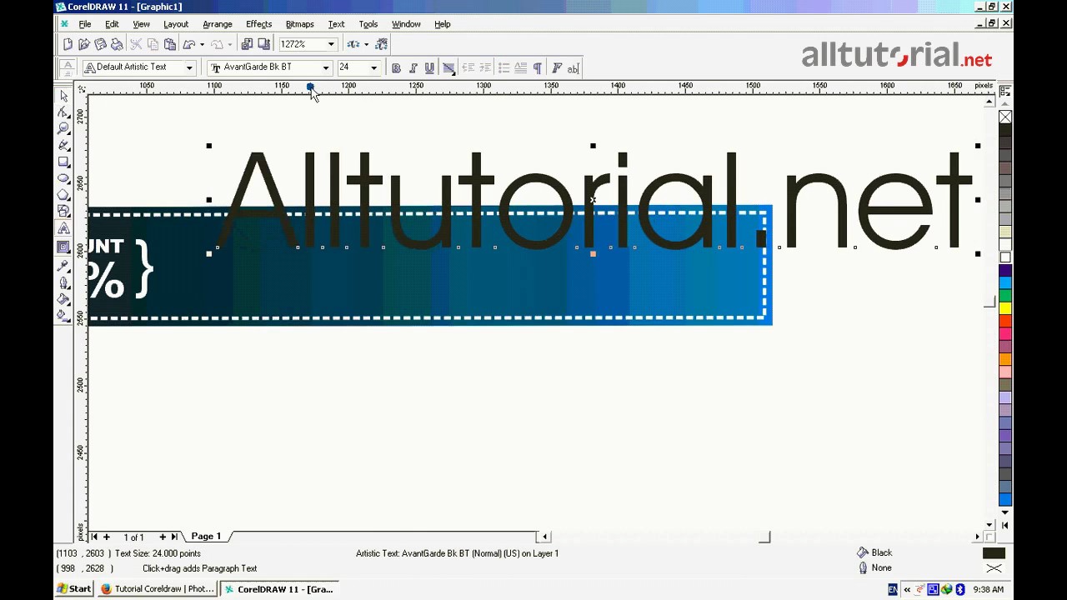The image size is (1067, 600).
Task: Open the Format Text icon (F)
Action: [x=557, y=67]
